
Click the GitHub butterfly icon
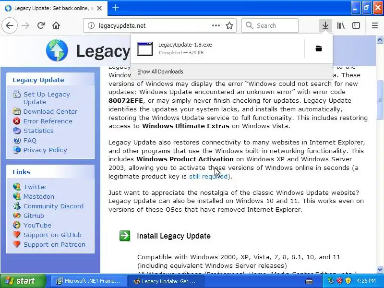pyautogui.click(x=17, y=216)
